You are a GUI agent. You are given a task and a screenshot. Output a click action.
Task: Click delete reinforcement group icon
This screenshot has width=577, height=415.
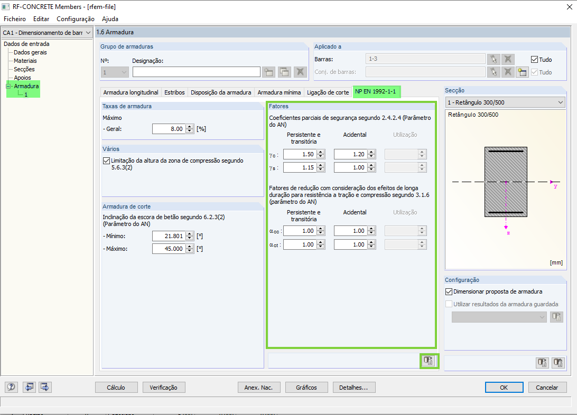pos(300,72)
